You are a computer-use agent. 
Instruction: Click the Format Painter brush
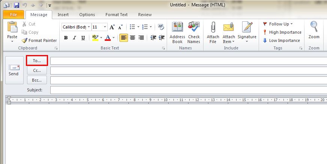coord(39,40)
